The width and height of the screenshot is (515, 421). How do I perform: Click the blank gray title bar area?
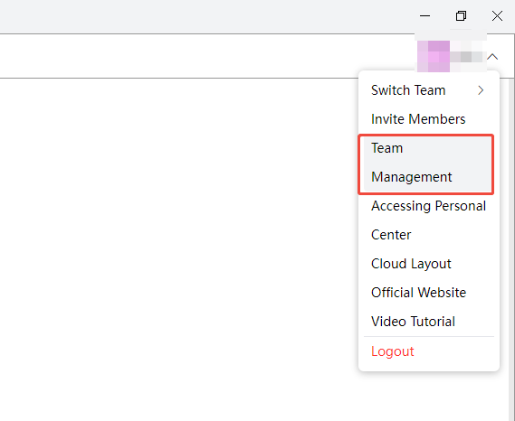click(204, 16)
